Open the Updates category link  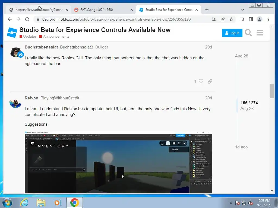[28, 37]
